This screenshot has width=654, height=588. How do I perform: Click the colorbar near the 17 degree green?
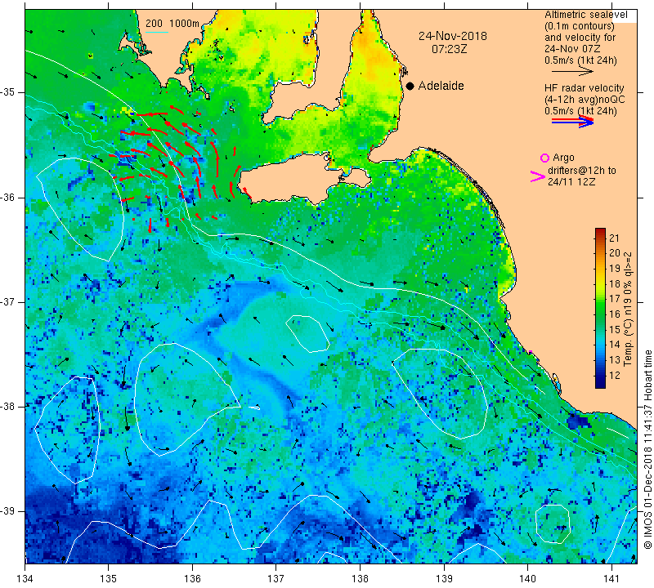[600, 298]
